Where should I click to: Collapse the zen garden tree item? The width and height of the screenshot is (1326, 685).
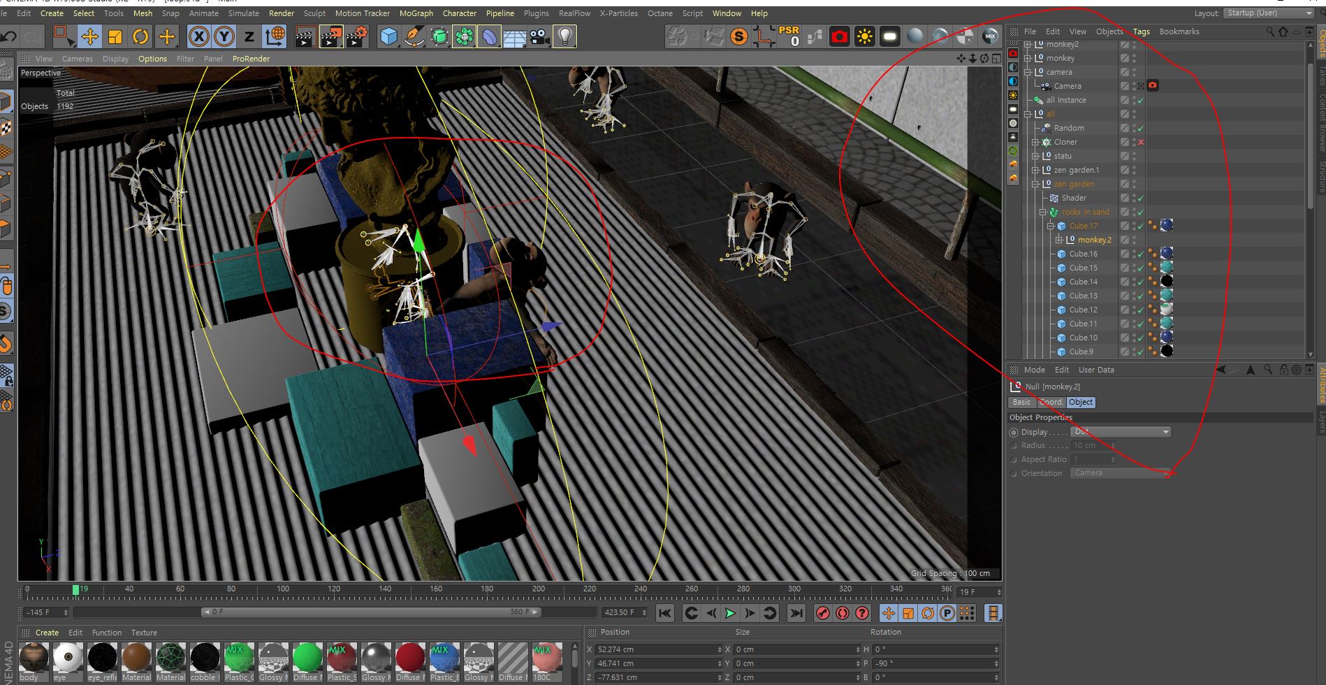pos(1035,184)
